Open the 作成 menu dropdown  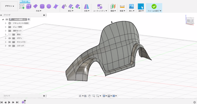pyautogui.click(x=38, y=11)
